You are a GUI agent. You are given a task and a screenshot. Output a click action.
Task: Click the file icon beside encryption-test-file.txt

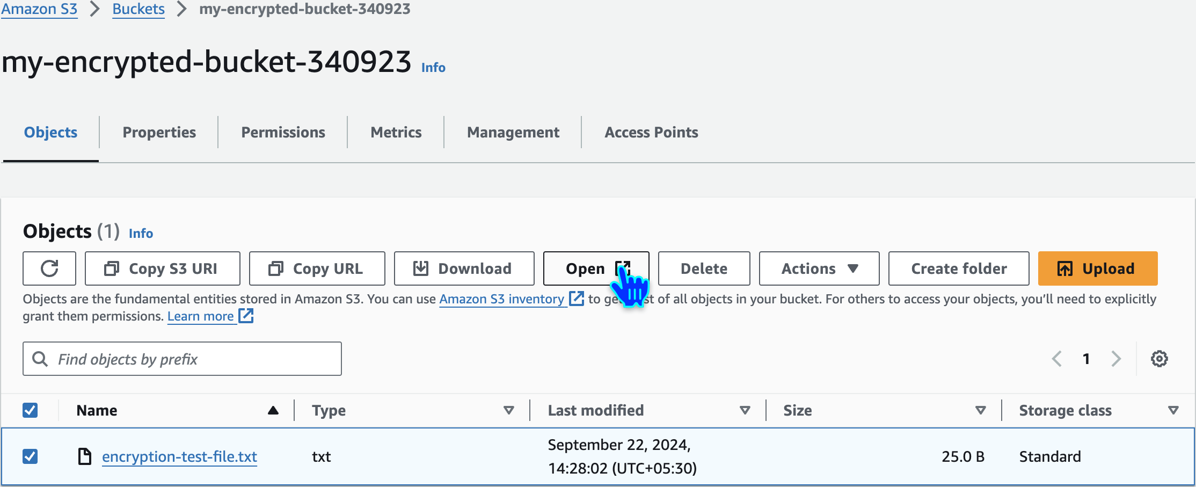tap(84, 456)
